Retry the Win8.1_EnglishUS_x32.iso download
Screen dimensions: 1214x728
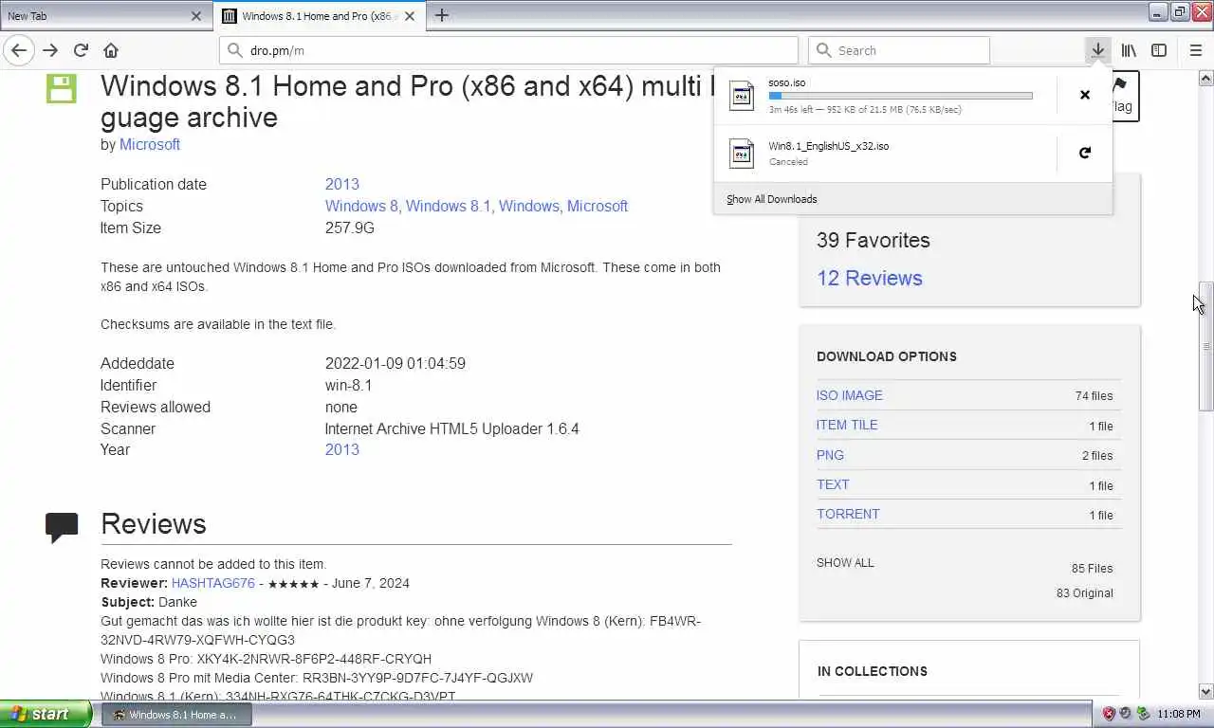click(1085, 153)
